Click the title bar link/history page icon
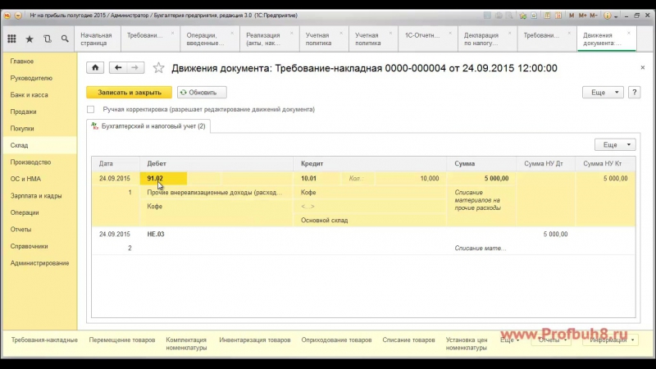Image resolution: width=656 pixels, height=369 pixels. click(535, 16)
